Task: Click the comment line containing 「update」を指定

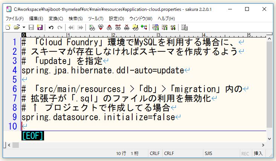Action: 62,61
